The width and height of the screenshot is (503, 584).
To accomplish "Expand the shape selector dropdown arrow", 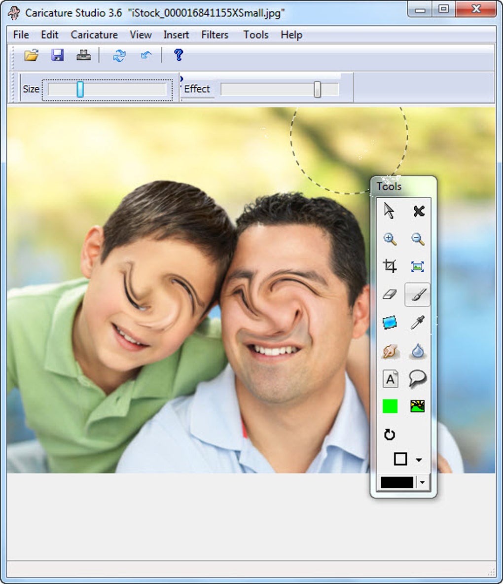I will (x=419, y=460).
